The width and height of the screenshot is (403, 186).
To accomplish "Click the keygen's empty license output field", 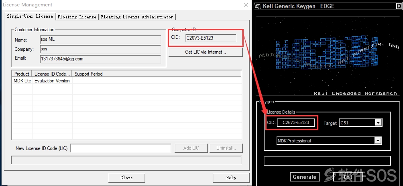I will click(327, 161).
